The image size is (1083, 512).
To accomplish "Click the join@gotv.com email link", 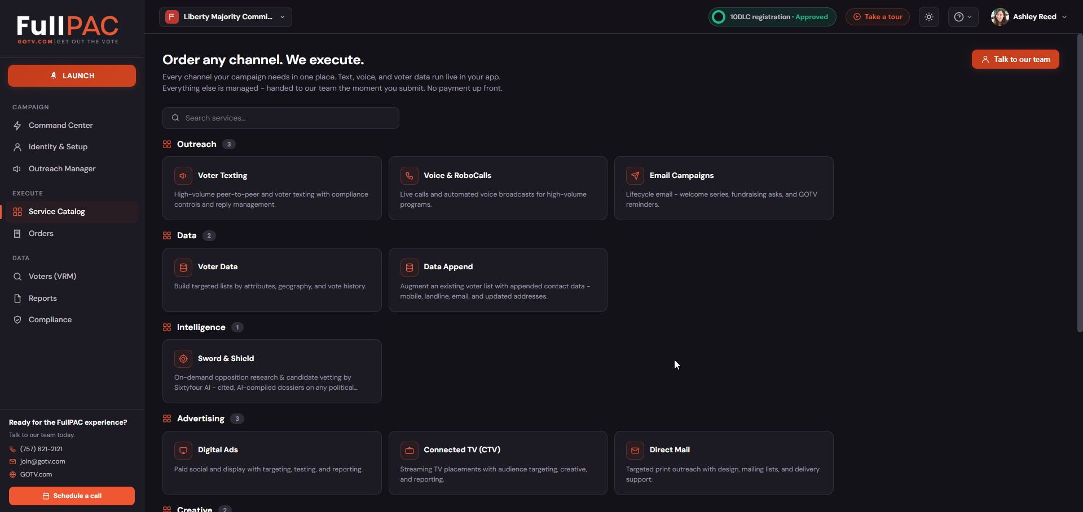I will (42, 461).
